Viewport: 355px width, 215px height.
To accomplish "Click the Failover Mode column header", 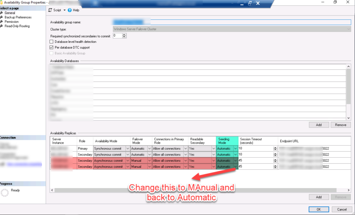I will (141, 141).
